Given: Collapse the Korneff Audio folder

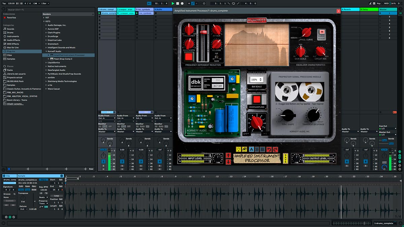Looking at the screenshot, I should (46, 51).
